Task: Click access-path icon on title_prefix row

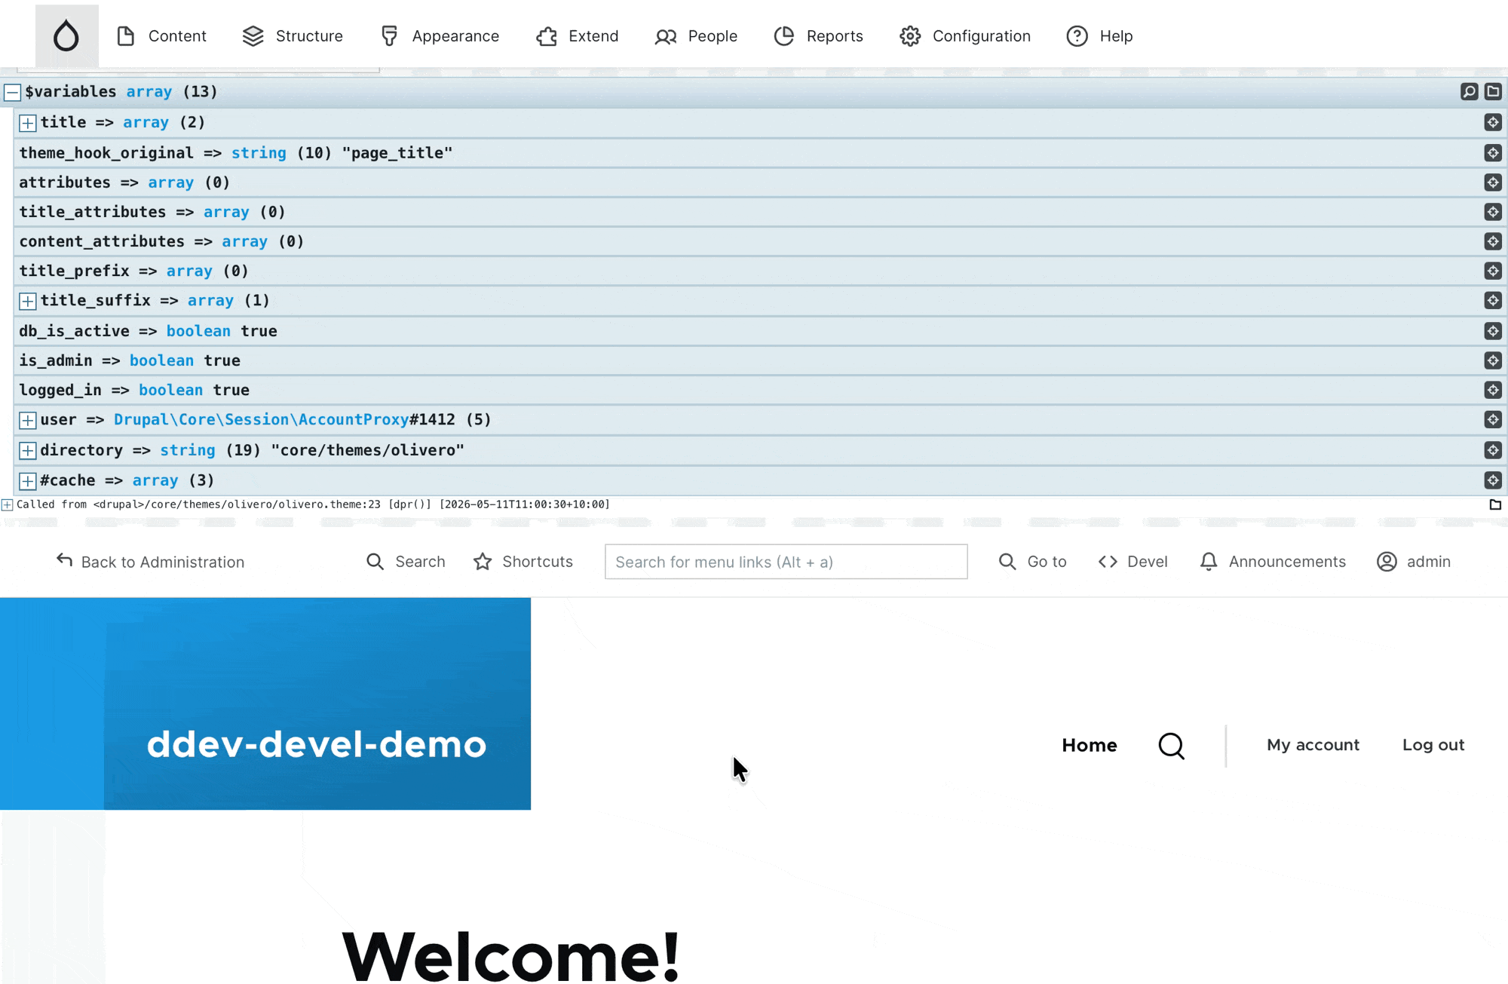Action: click(x=1493, y=271)
